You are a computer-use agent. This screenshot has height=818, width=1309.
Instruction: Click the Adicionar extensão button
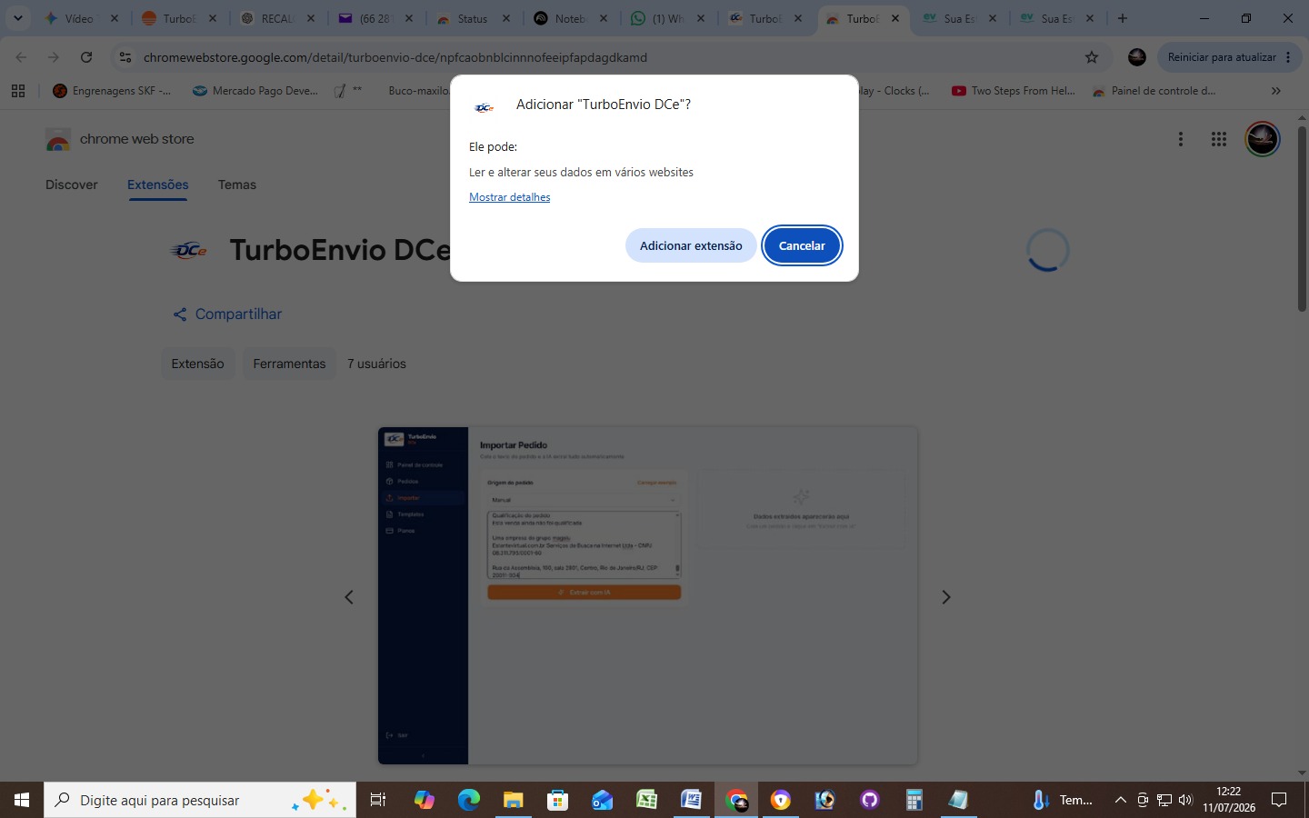point(691,245)
